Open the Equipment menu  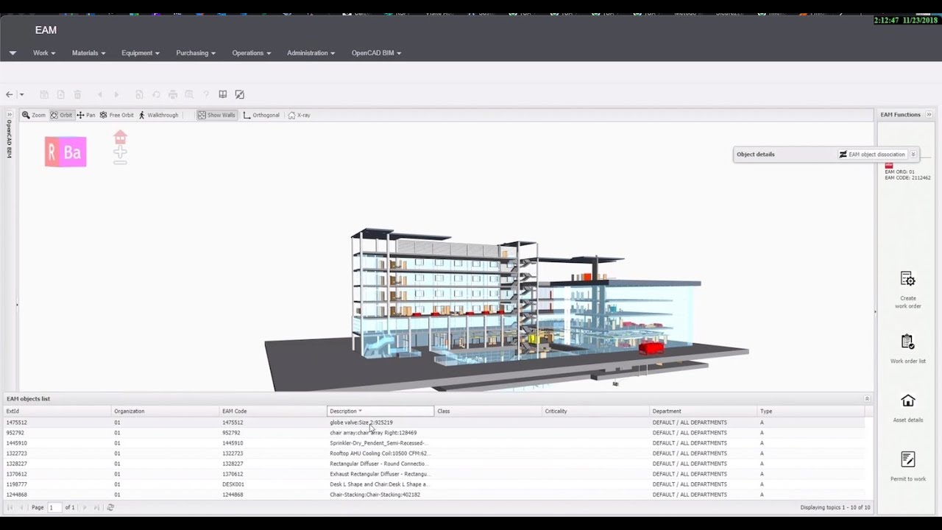click(x=141, y=53)
